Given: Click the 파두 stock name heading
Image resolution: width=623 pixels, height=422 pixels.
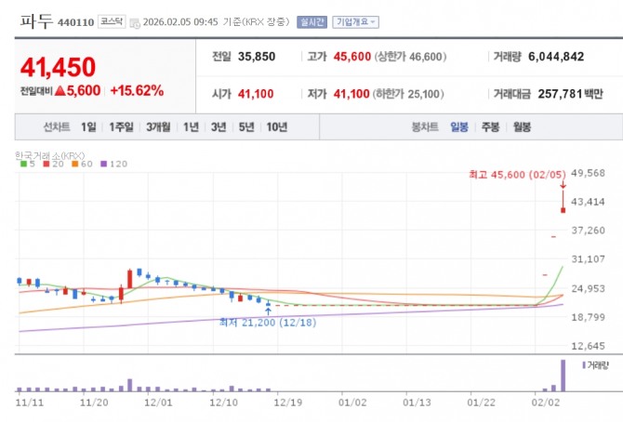Looking at the screenshot, I should (x=36, y=21).
